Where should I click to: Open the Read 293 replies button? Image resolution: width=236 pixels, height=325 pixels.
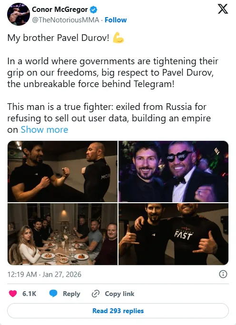[x=118, y=311]
